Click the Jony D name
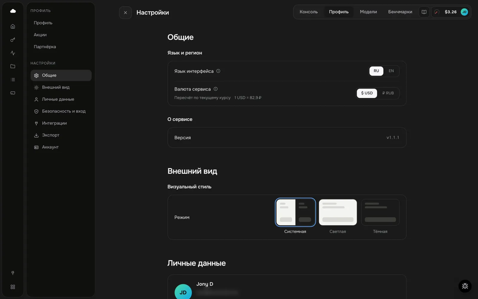Screen dimensions: 478x299 [x=205, y=284]
